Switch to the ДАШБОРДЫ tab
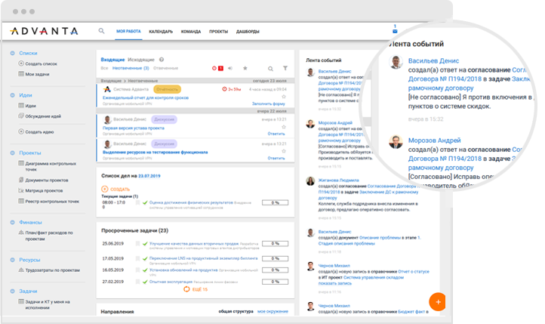545x324 pixels. tap(248, 32)
